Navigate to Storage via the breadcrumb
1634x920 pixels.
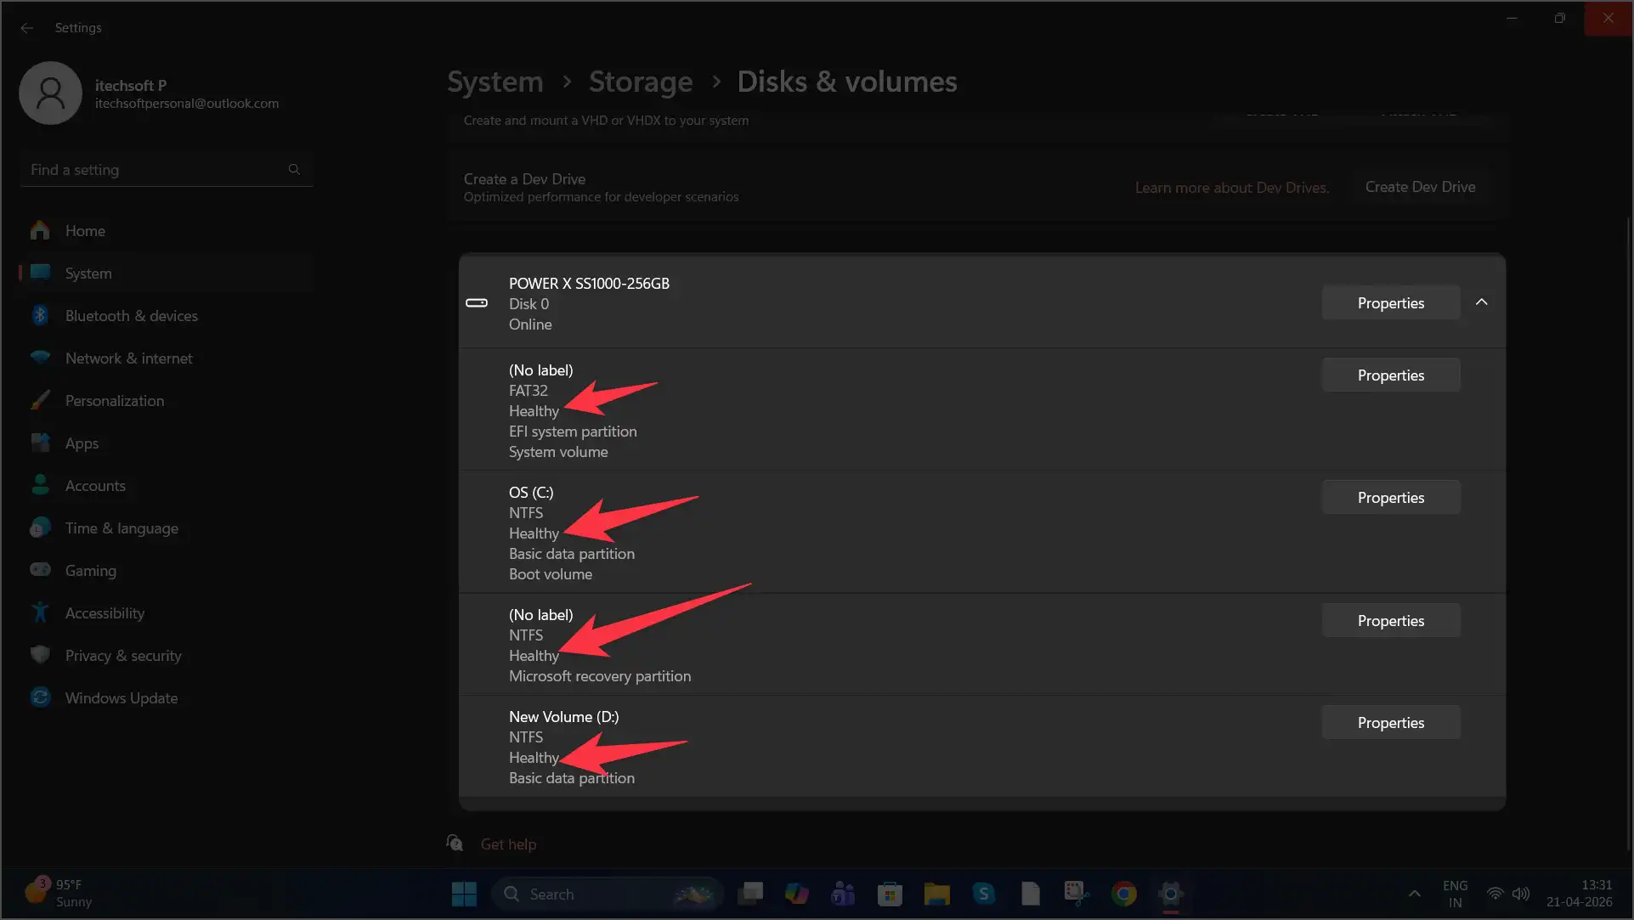641,82
